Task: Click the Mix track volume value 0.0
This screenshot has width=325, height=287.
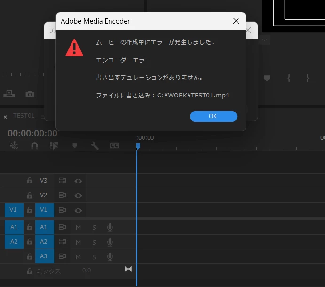Action: [87, 271]
